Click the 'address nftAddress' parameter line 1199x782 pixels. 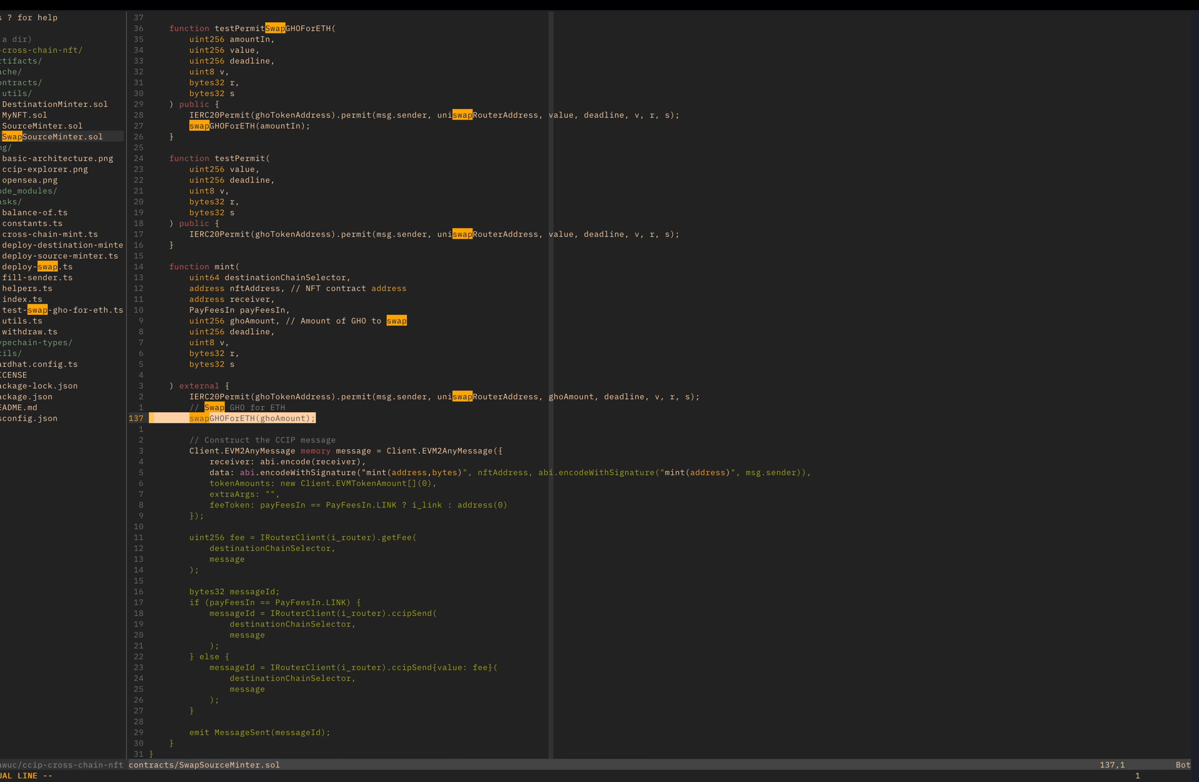coord(298,289)
